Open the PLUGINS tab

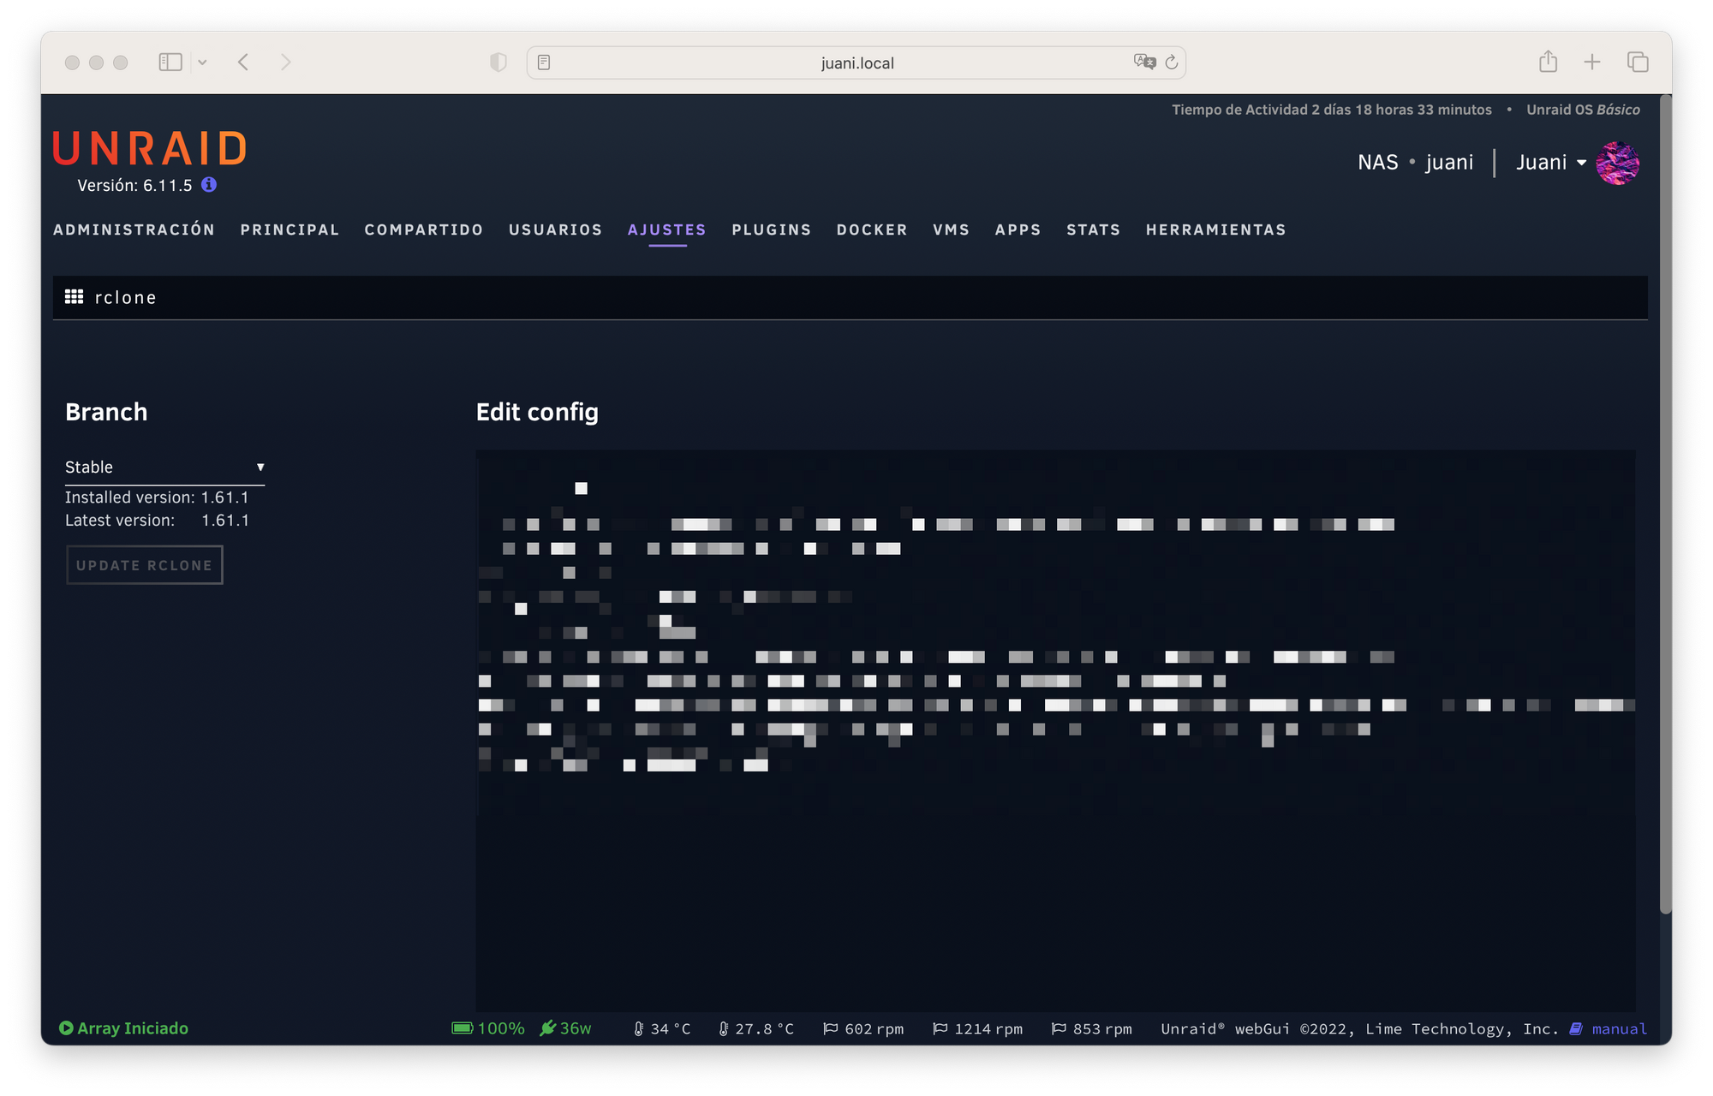click(x=772, y=229)
